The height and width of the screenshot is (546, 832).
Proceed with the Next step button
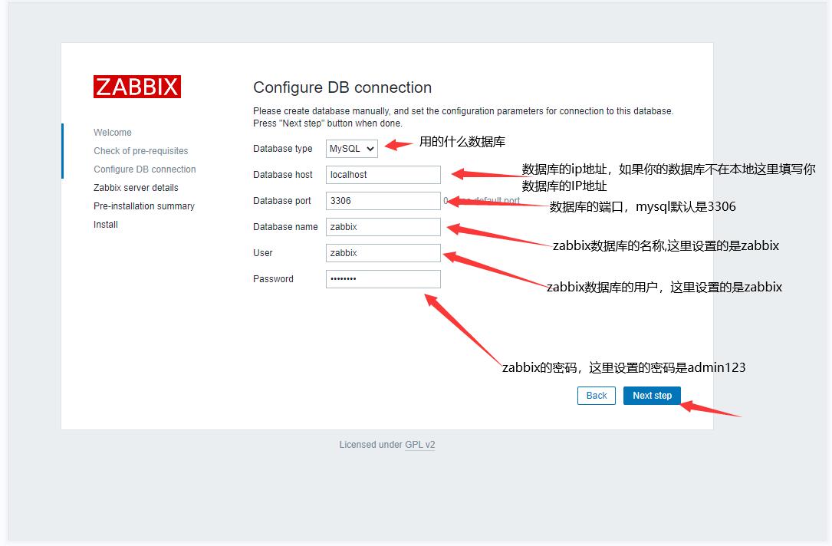click(x=652, y=395)
